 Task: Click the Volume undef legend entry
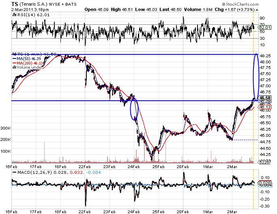pos(29,67)
